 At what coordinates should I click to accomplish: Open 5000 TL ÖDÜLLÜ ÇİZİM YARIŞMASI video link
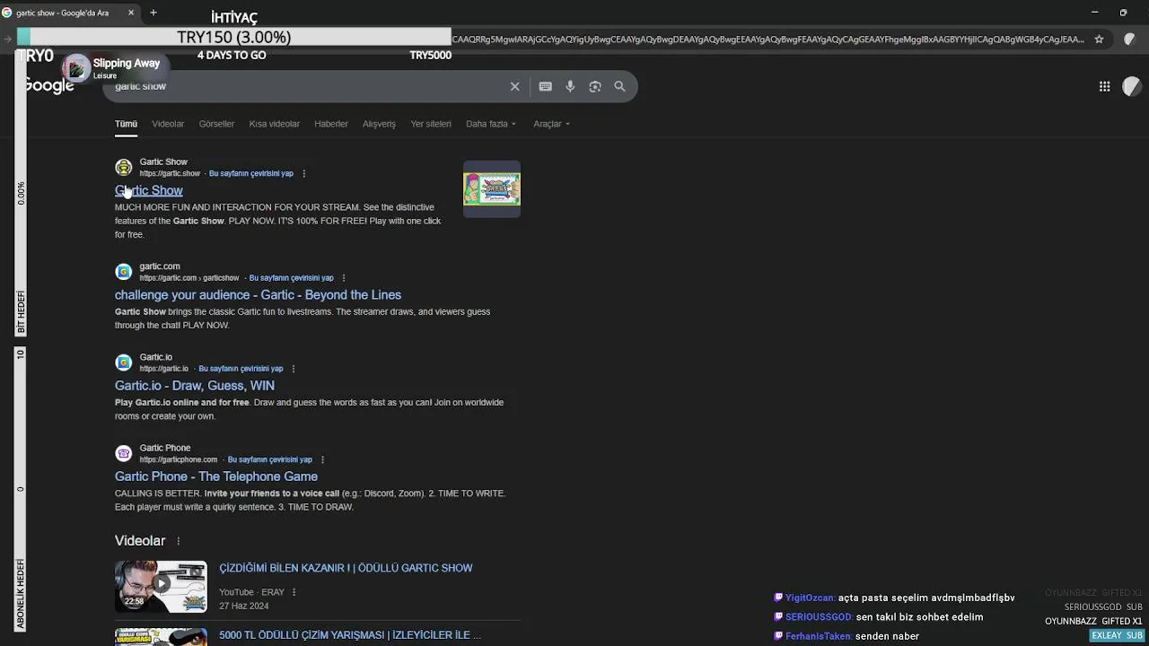[x=350, y=635]
